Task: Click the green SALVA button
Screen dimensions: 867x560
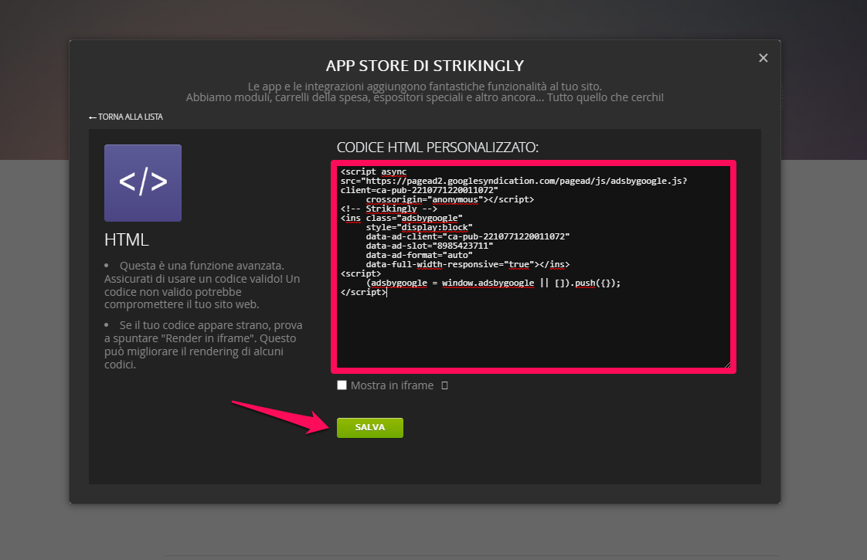Action: point(370,427)
